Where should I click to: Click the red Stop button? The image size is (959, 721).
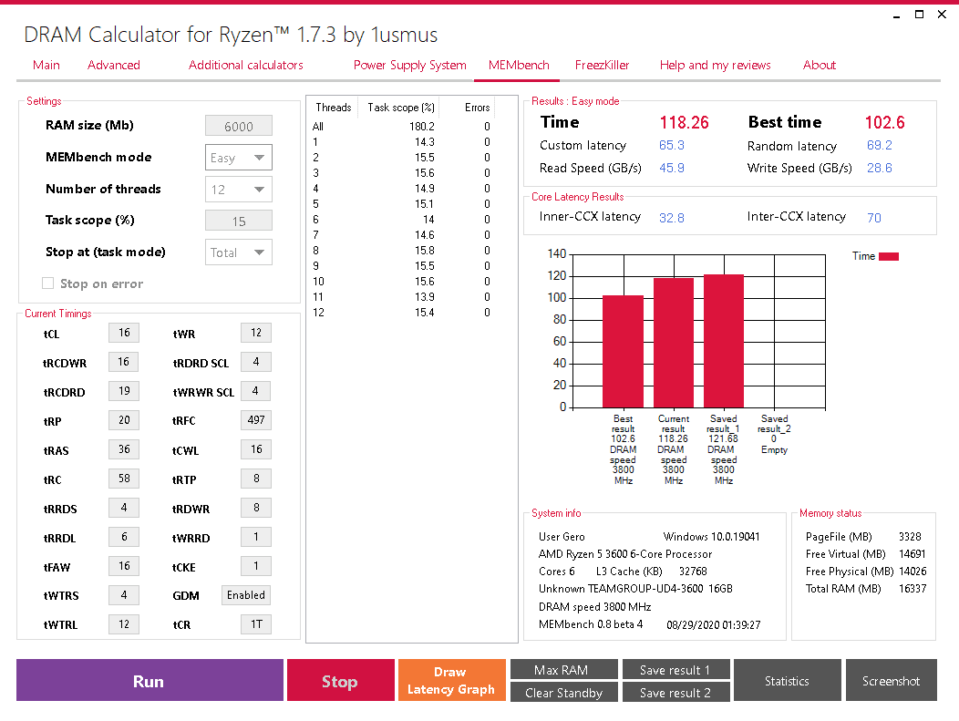coord(341,680)
